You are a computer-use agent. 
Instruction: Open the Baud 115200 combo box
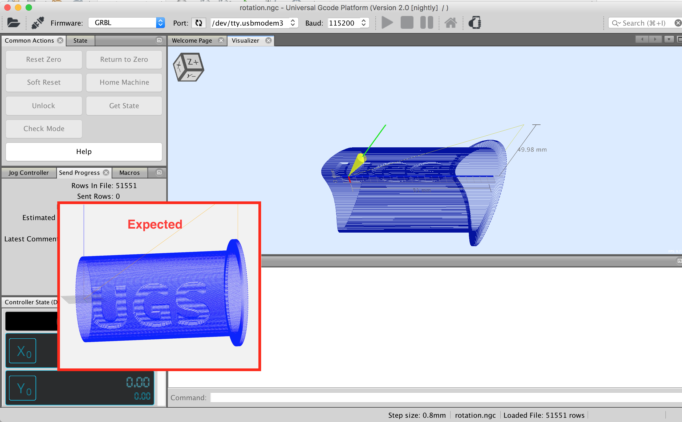pos(348,23)
